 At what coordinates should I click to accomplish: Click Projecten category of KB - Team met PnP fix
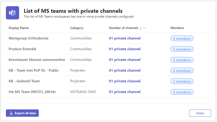click(78, 71)
